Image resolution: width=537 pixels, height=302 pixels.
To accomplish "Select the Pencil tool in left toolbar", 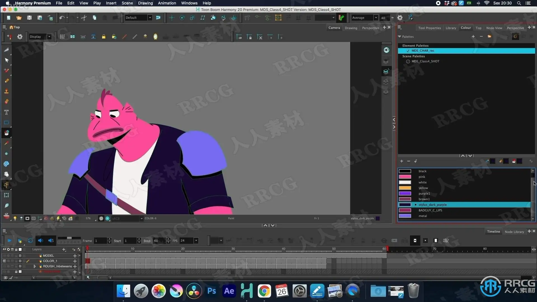I will pos(6,81).
